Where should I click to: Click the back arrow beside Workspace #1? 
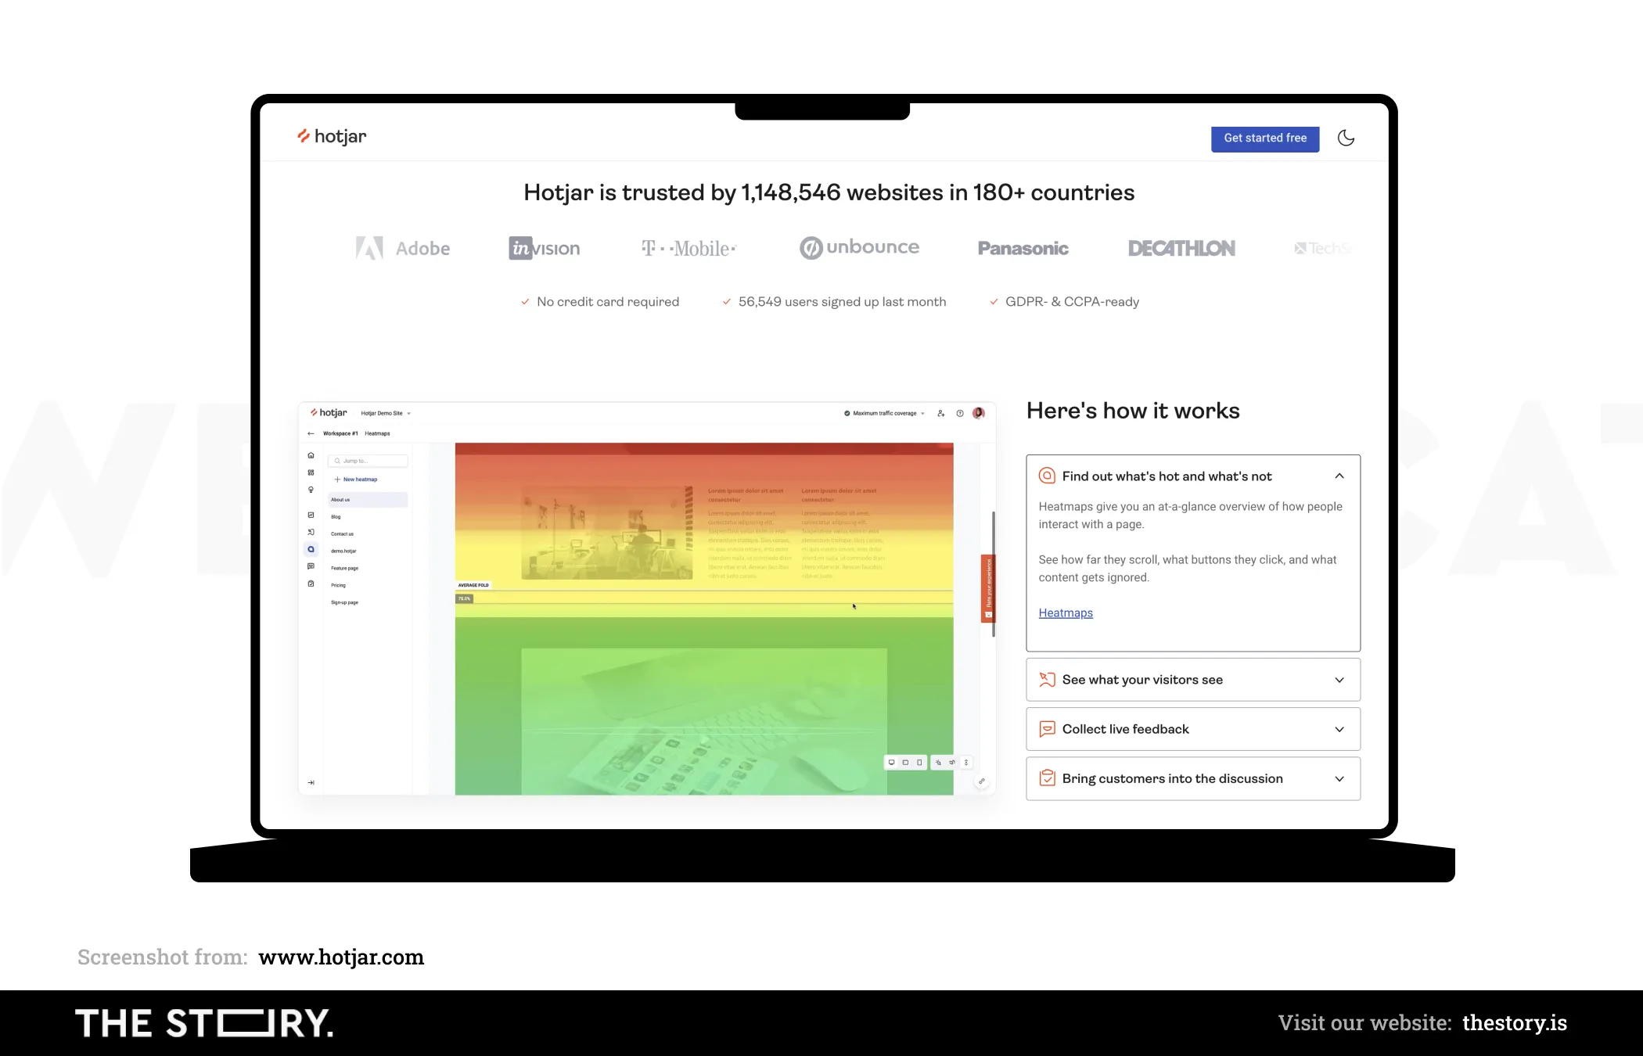(311, 433)
